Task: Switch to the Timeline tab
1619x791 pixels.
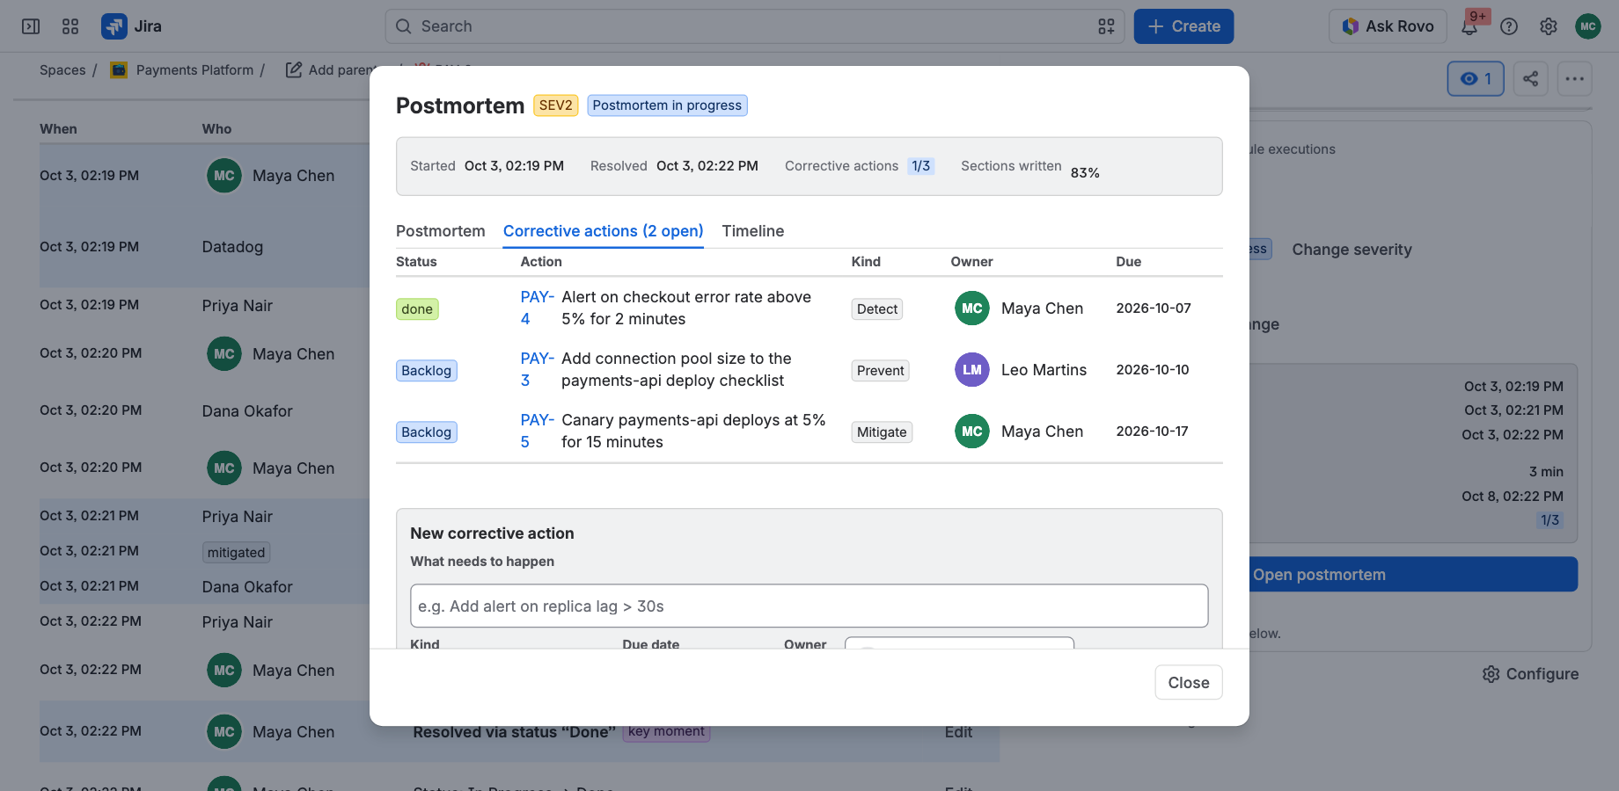Action: click(753, 231)
